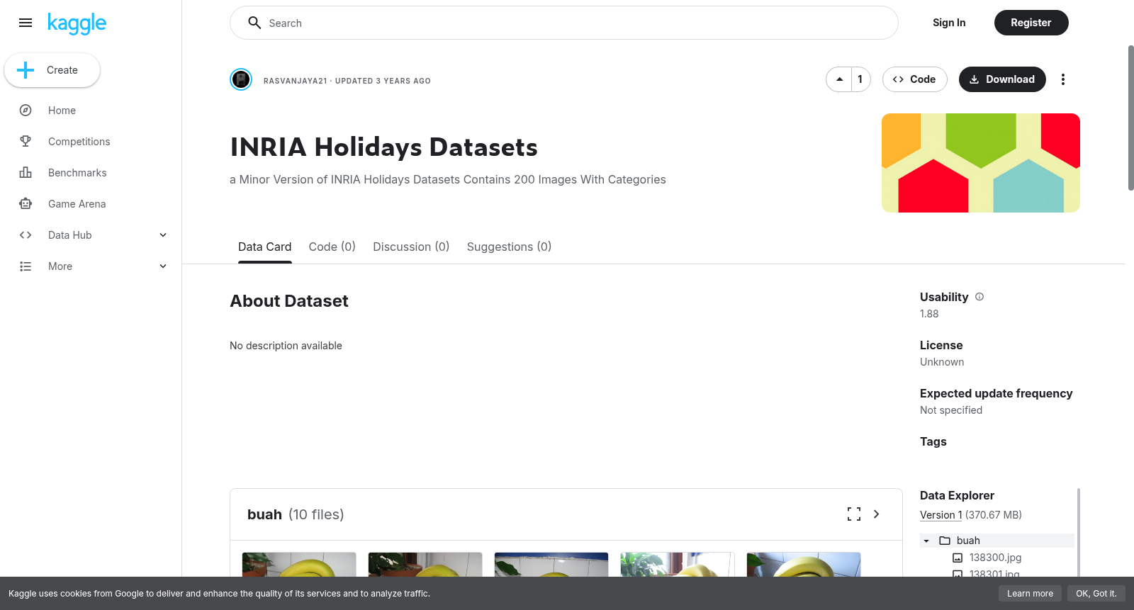1134x610 pixels.
Task: Go to next buah files preview arrow
Action: [x=877, y=514]
